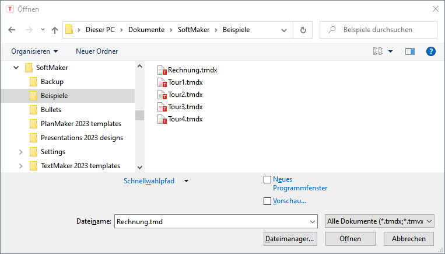
Task: Select the Bullets folder in the tree
Action: click(51, 110)
